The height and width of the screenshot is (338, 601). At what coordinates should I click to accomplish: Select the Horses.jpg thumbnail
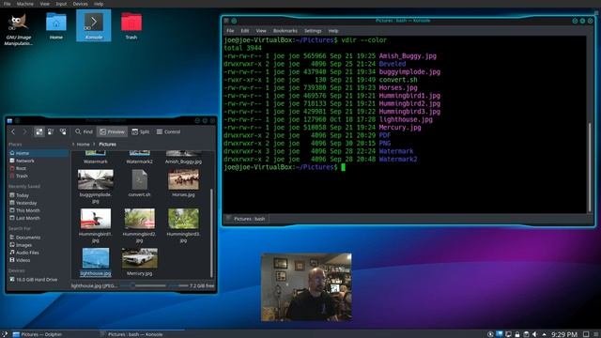click(183, 179)
